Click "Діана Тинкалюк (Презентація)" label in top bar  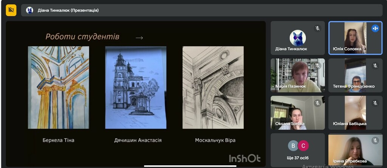coord(68,10)
